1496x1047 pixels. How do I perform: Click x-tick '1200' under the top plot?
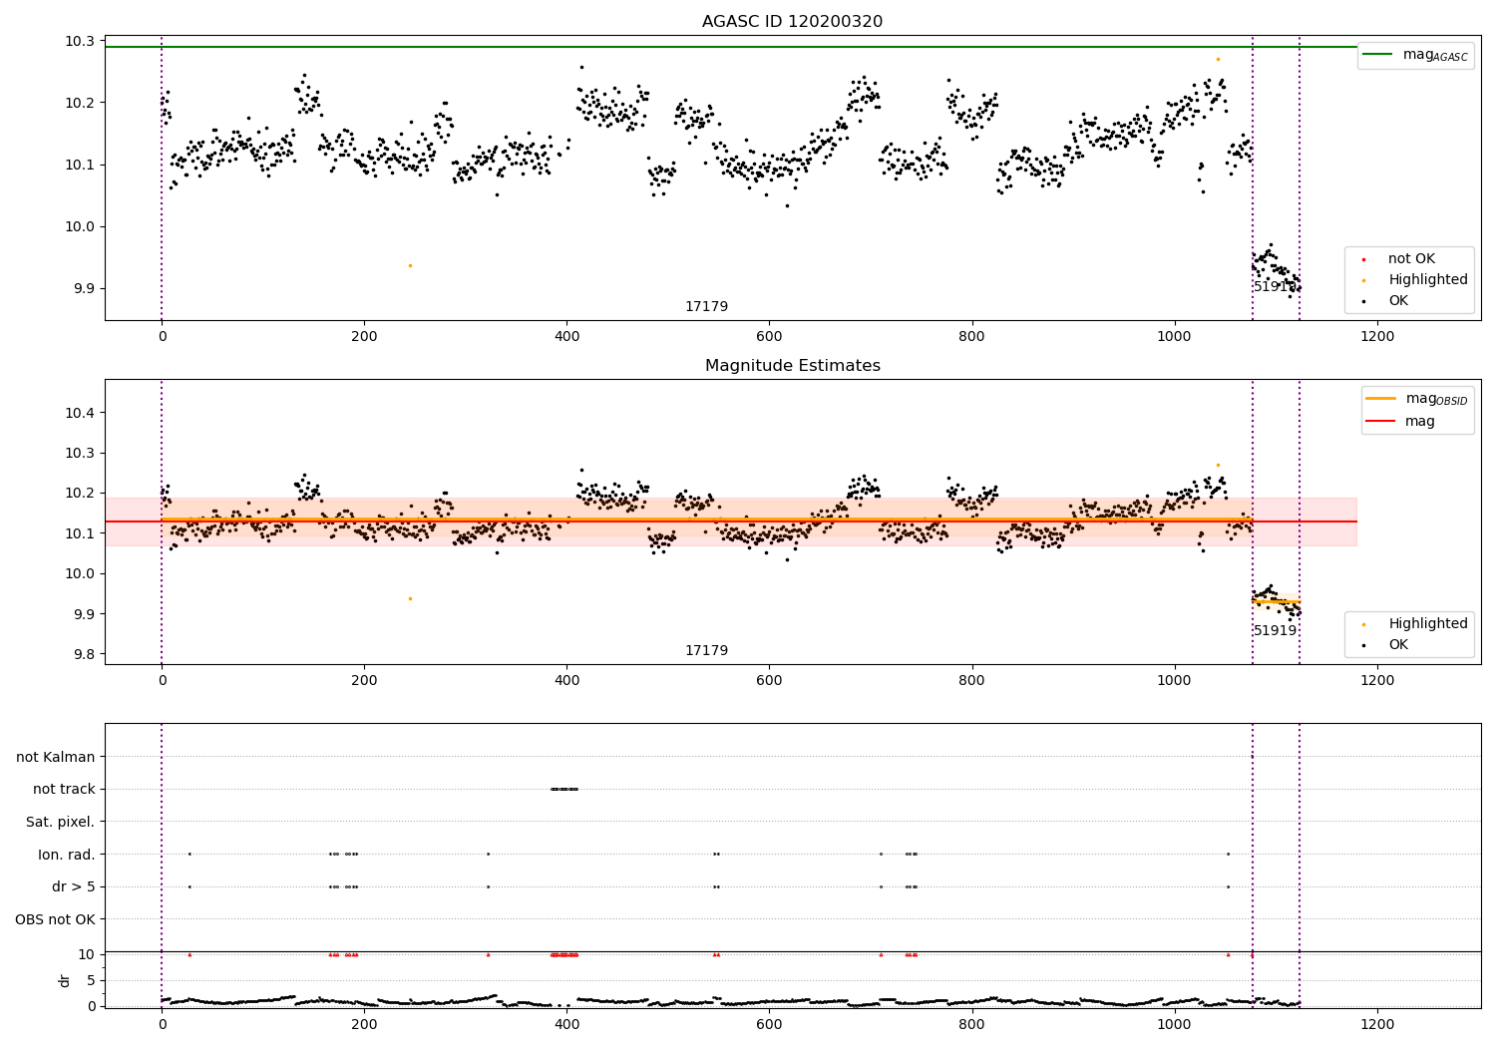coord(1377,337)
